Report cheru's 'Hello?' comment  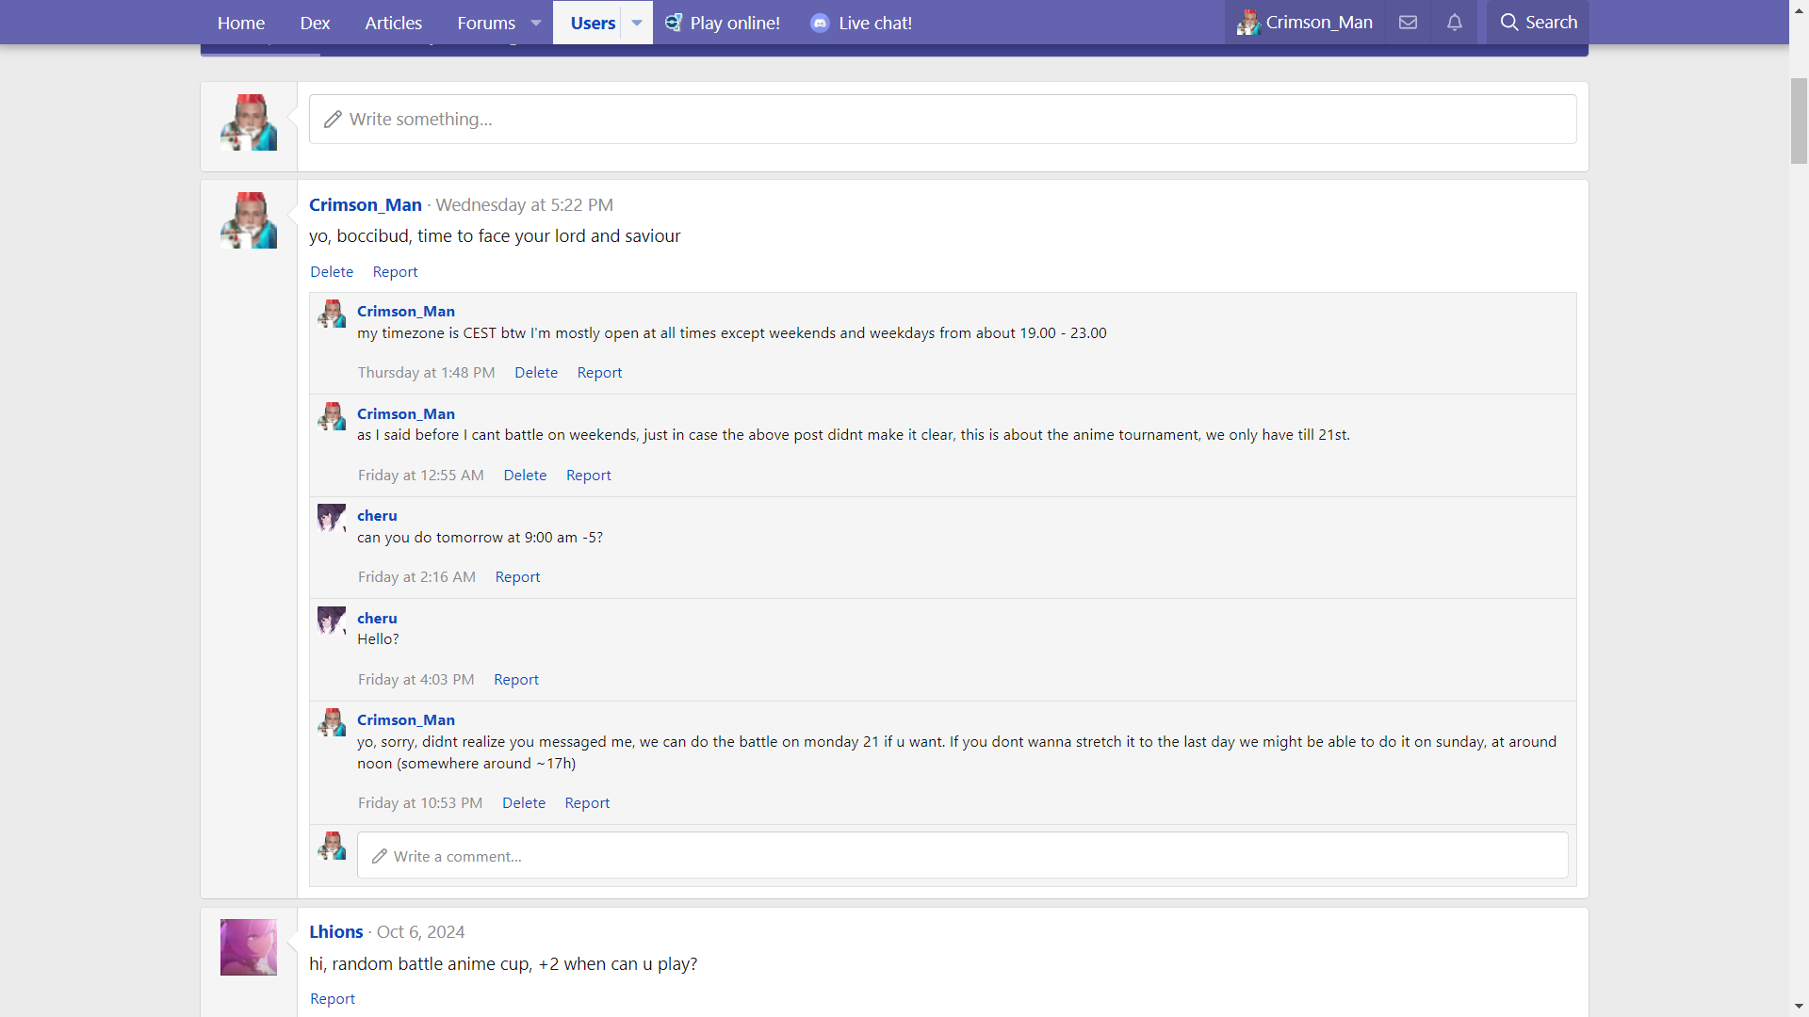pyautogui.click(x=516, y=680)
